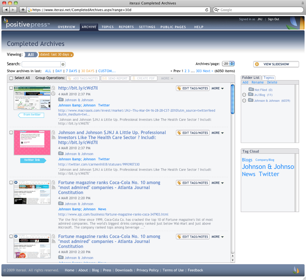
Task: Click the search go icon beside the Search field
Action: pyautogui.click(x=63, y=64)
